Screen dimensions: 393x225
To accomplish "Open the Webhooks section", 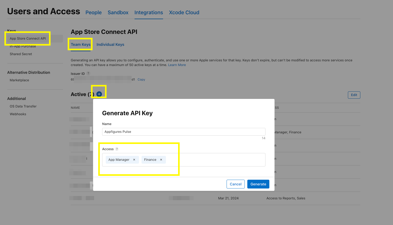I will (x=18, y=114).
